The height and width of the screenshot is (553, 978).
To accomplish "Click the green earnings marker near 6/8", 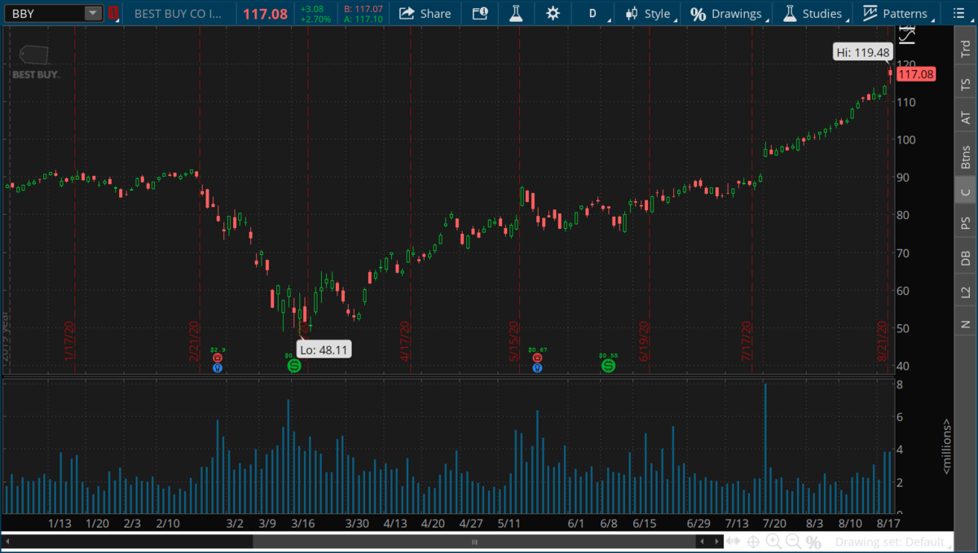I will point(608,366).
